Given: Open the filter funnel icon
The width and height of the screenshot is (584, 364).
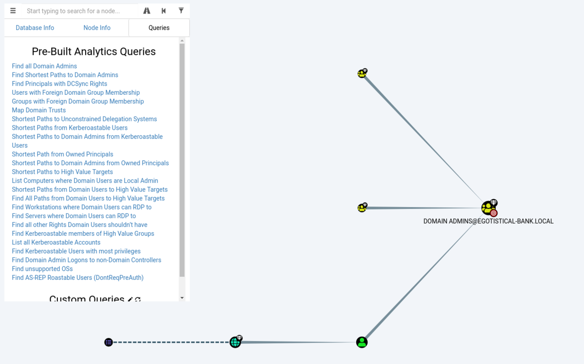Looking at the screenshot, I should click(x=181, y=10).
